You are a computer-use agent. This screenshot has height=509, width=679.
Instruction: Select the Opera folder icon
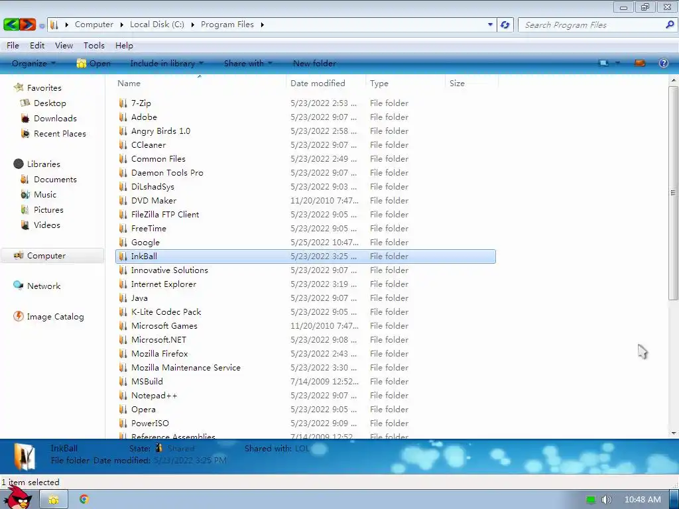click(x=123, y=409)
